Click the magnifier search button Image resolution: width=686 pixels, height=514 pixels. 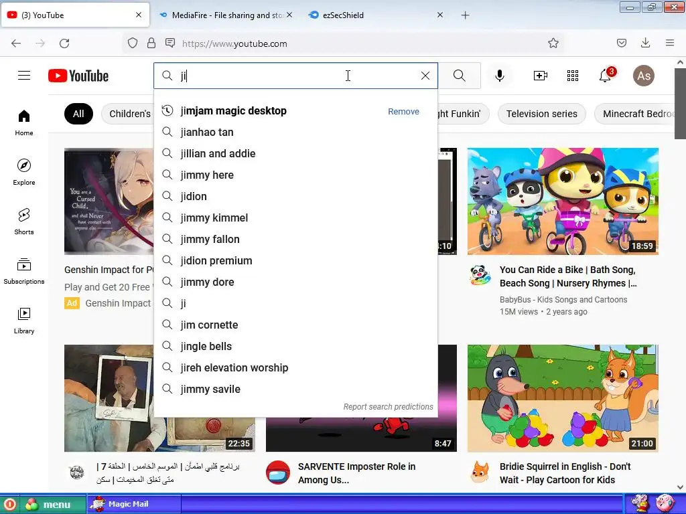click(460, 76)
